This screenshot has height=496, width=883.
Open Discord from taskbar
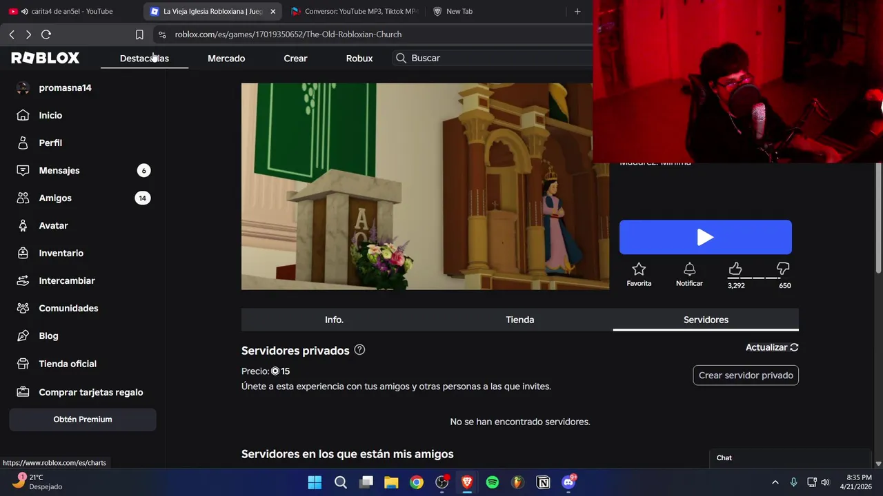[x=568, y=482]
